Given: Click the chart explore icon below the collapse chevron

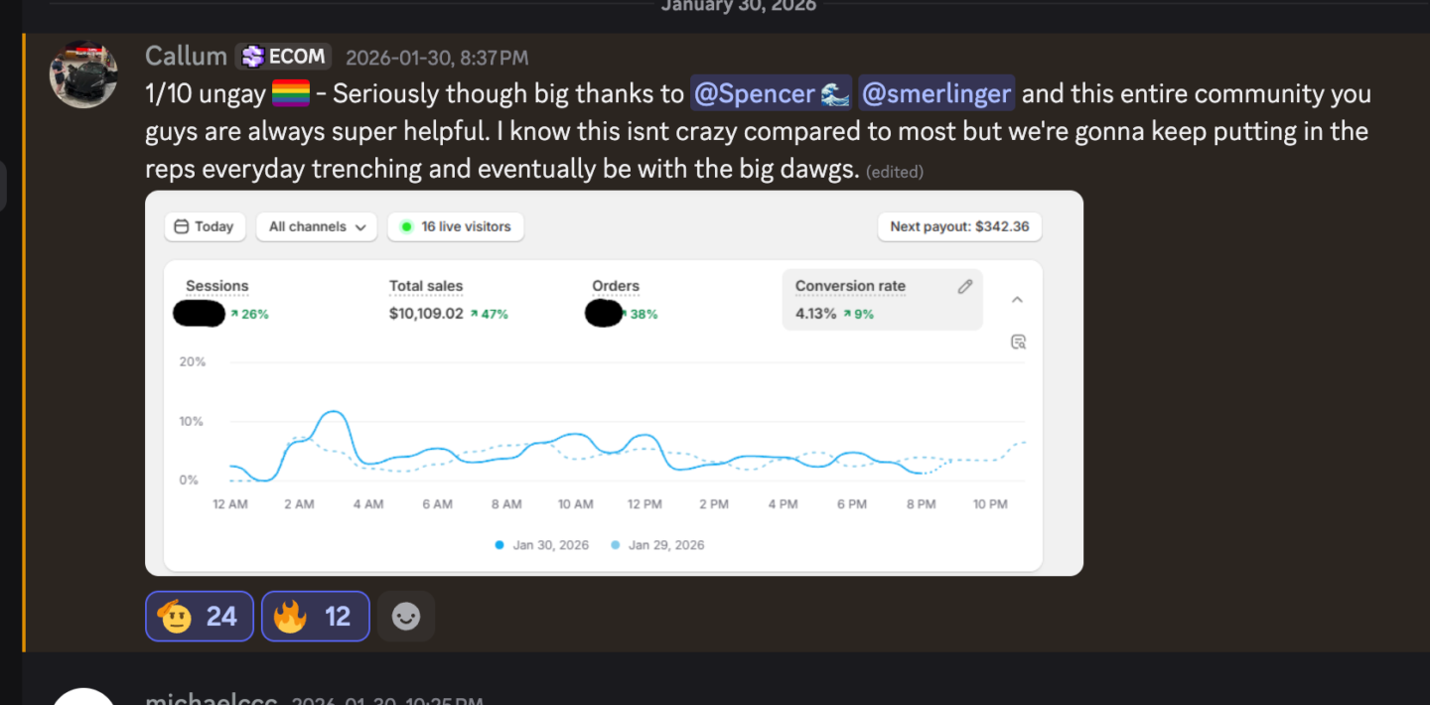Looking at the screenshot, I should tap(1018, 342).
